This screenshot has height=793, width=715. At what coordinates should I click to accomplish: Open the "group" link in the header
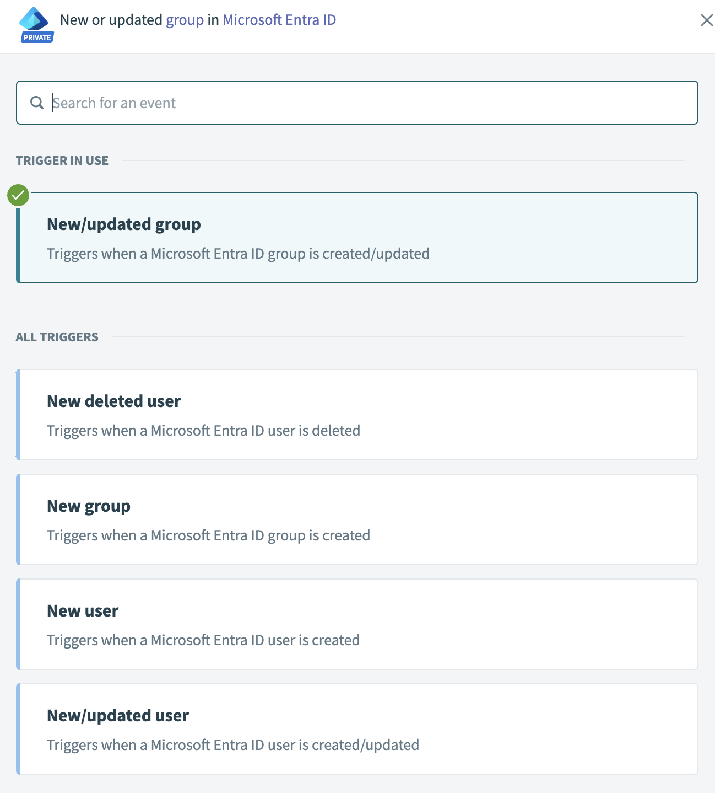pyautogui.click(x=185, y=20)
